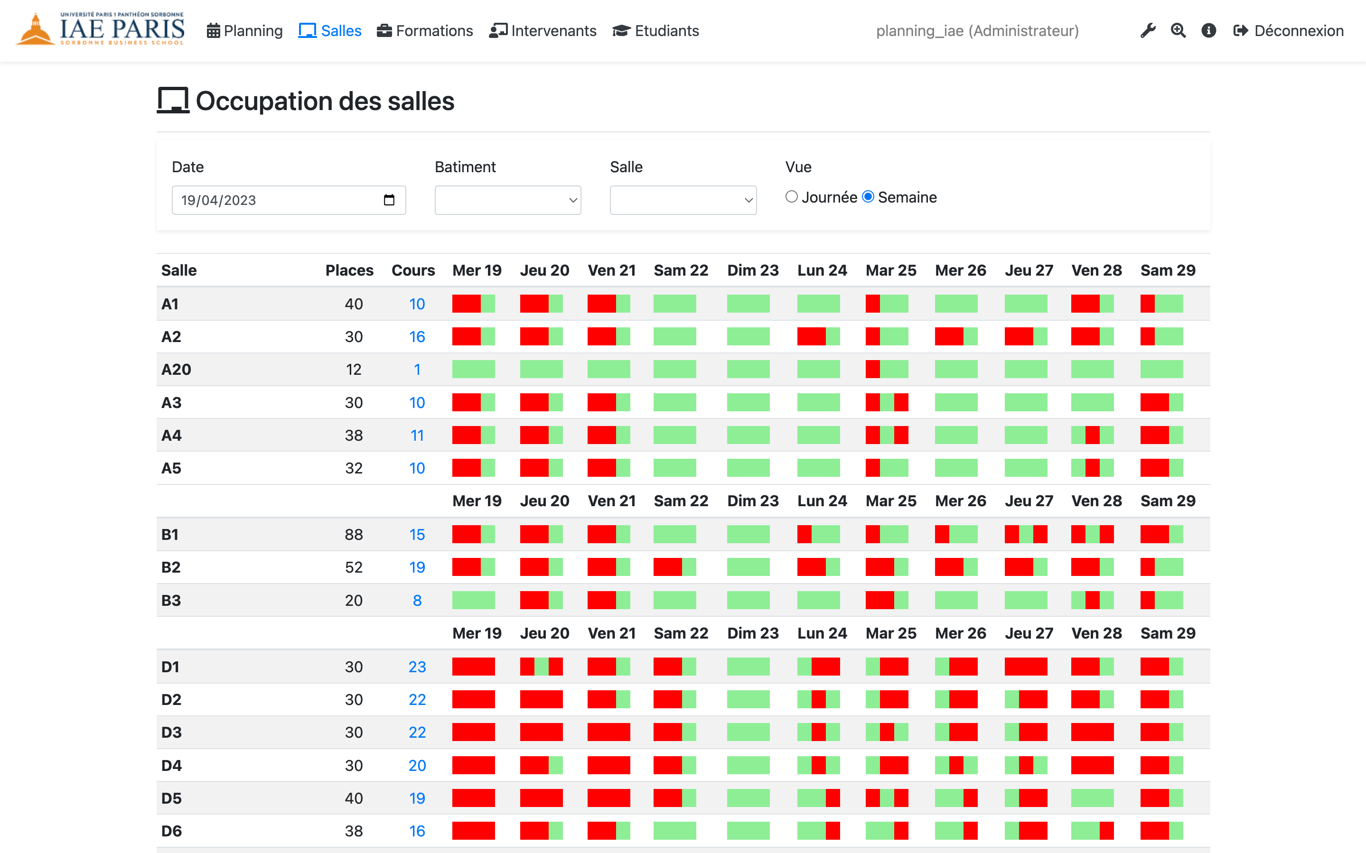Click the date input field
The width and height of the screenshot is (1366, 853).
click(276, 200)
